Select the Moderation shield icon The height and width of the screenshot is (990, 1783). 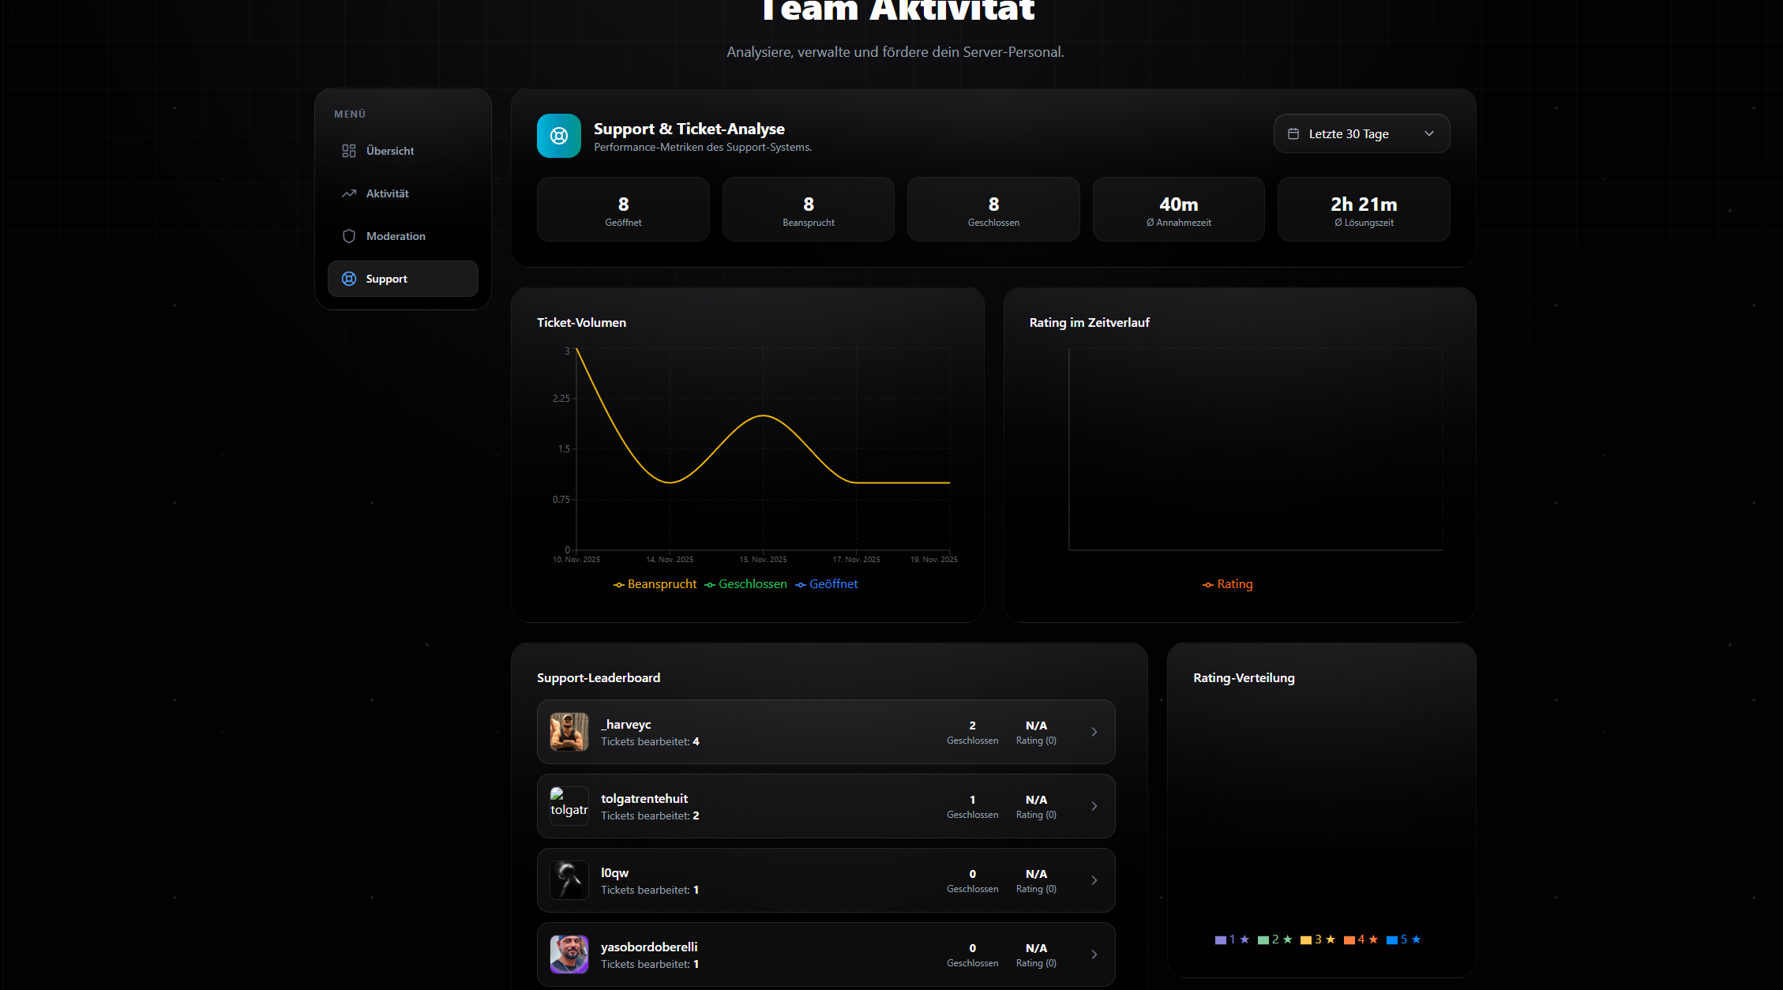pyautogui.click(x=349, y=235)
